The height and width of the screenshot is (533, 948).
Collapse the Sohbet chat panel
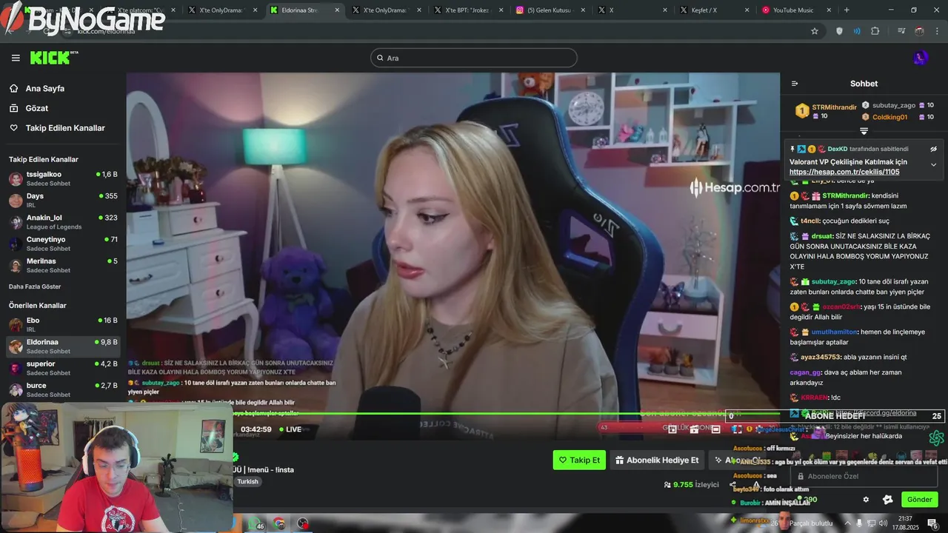coord(795,84)
